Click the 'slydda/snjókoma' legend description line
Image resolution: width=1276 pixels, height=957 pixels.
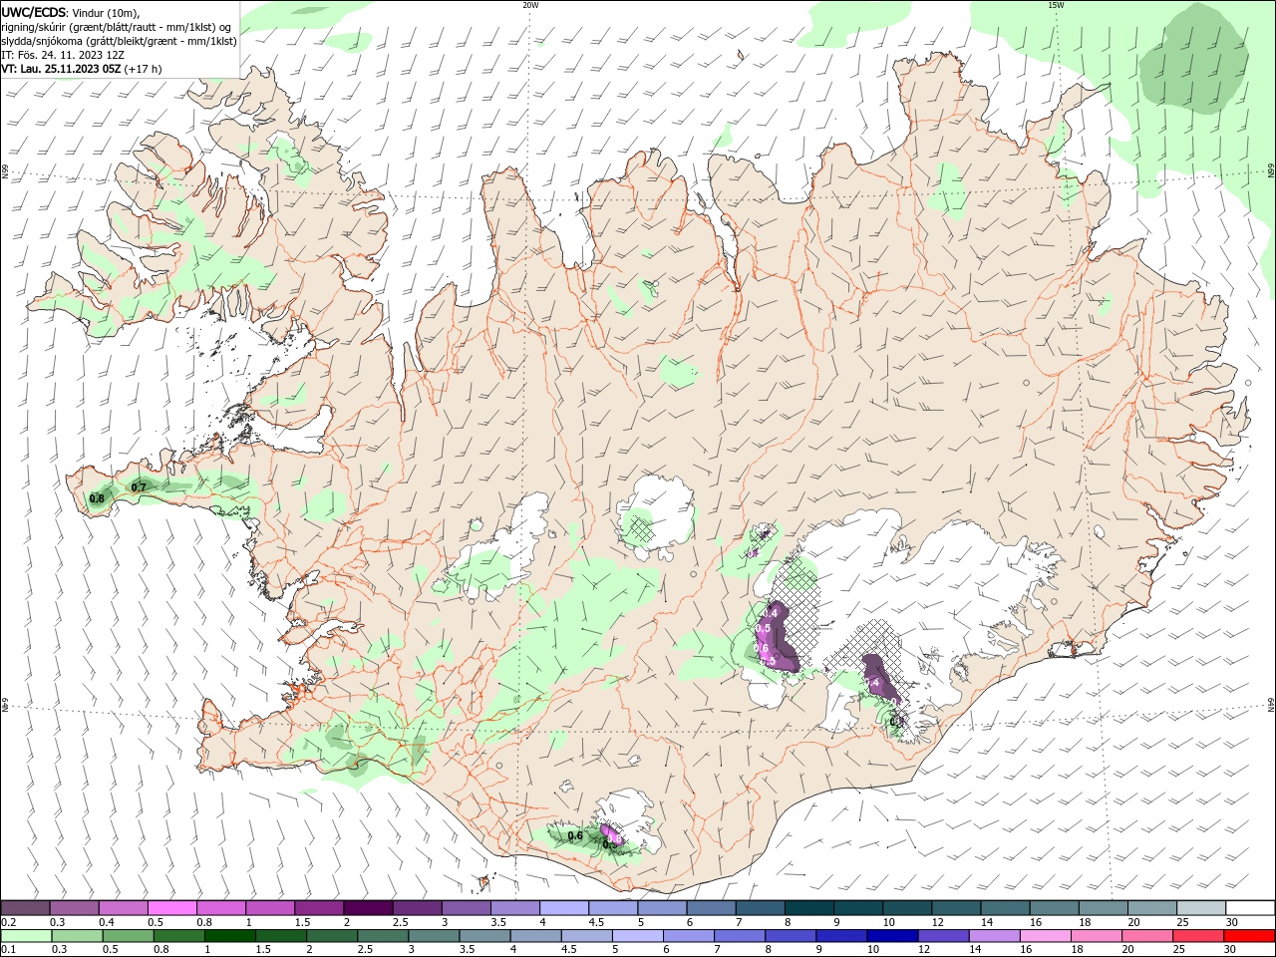point(119,41)
